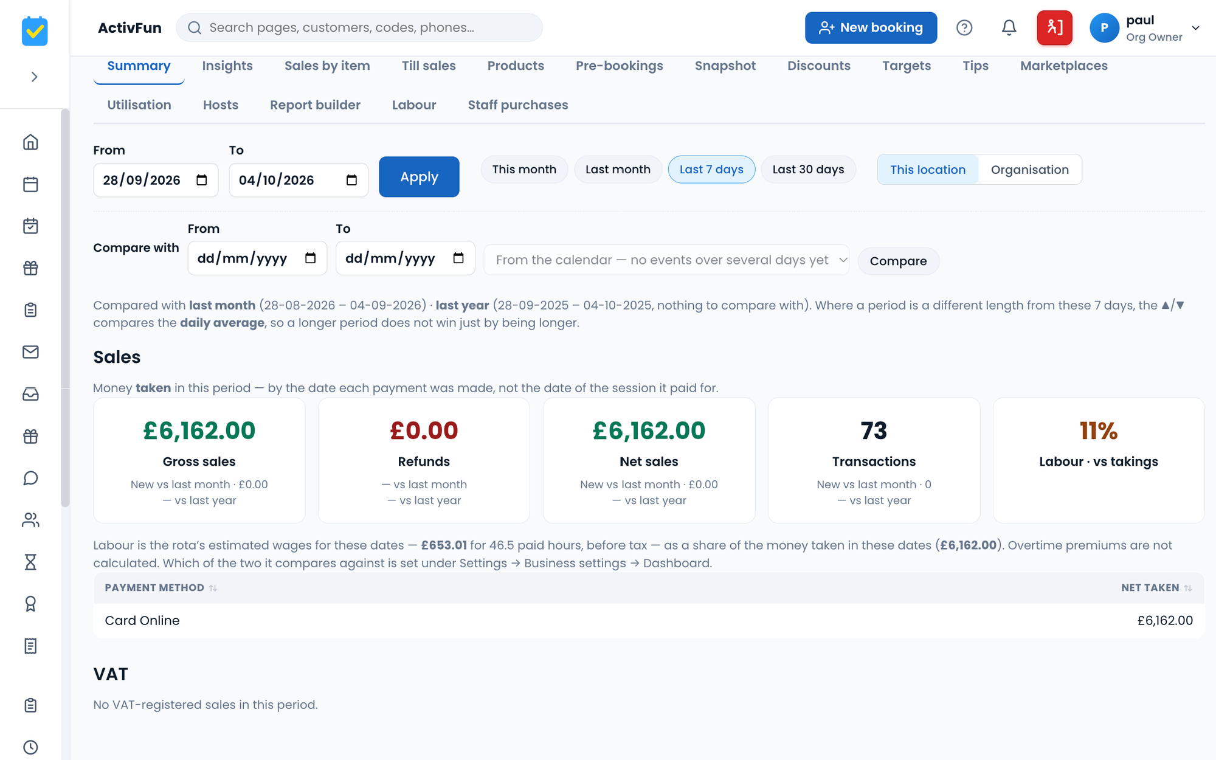Open the calendar-check sidebar icon

point(30,226)
